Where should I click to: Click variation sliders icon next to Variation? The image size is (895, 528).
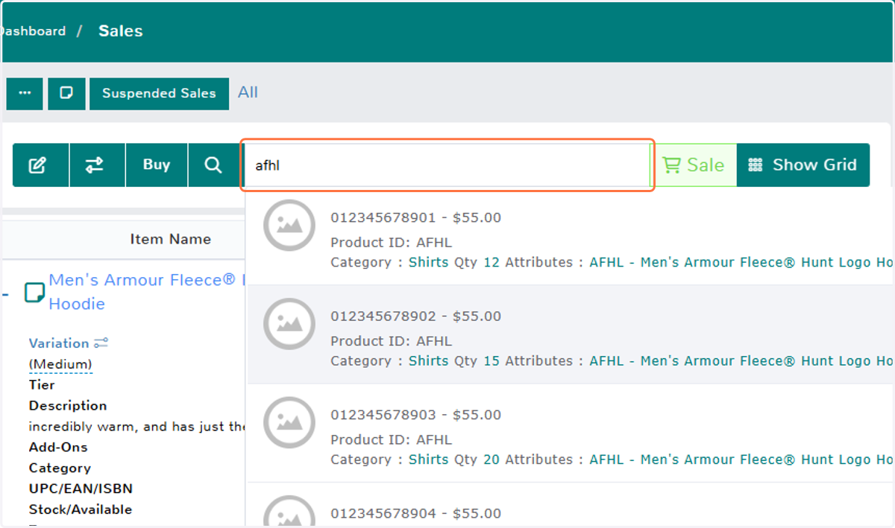(x=101, y=343)
